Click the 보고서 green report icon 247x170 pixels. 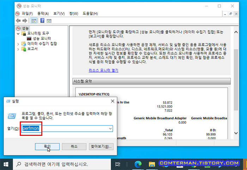24,49
